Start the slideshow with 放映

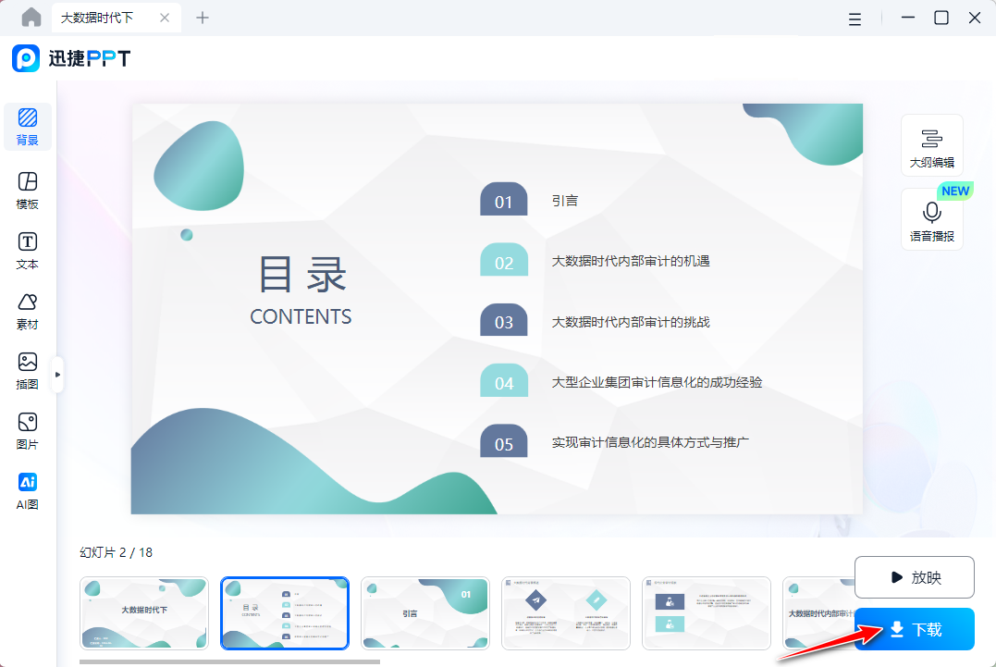click(915, 576)
